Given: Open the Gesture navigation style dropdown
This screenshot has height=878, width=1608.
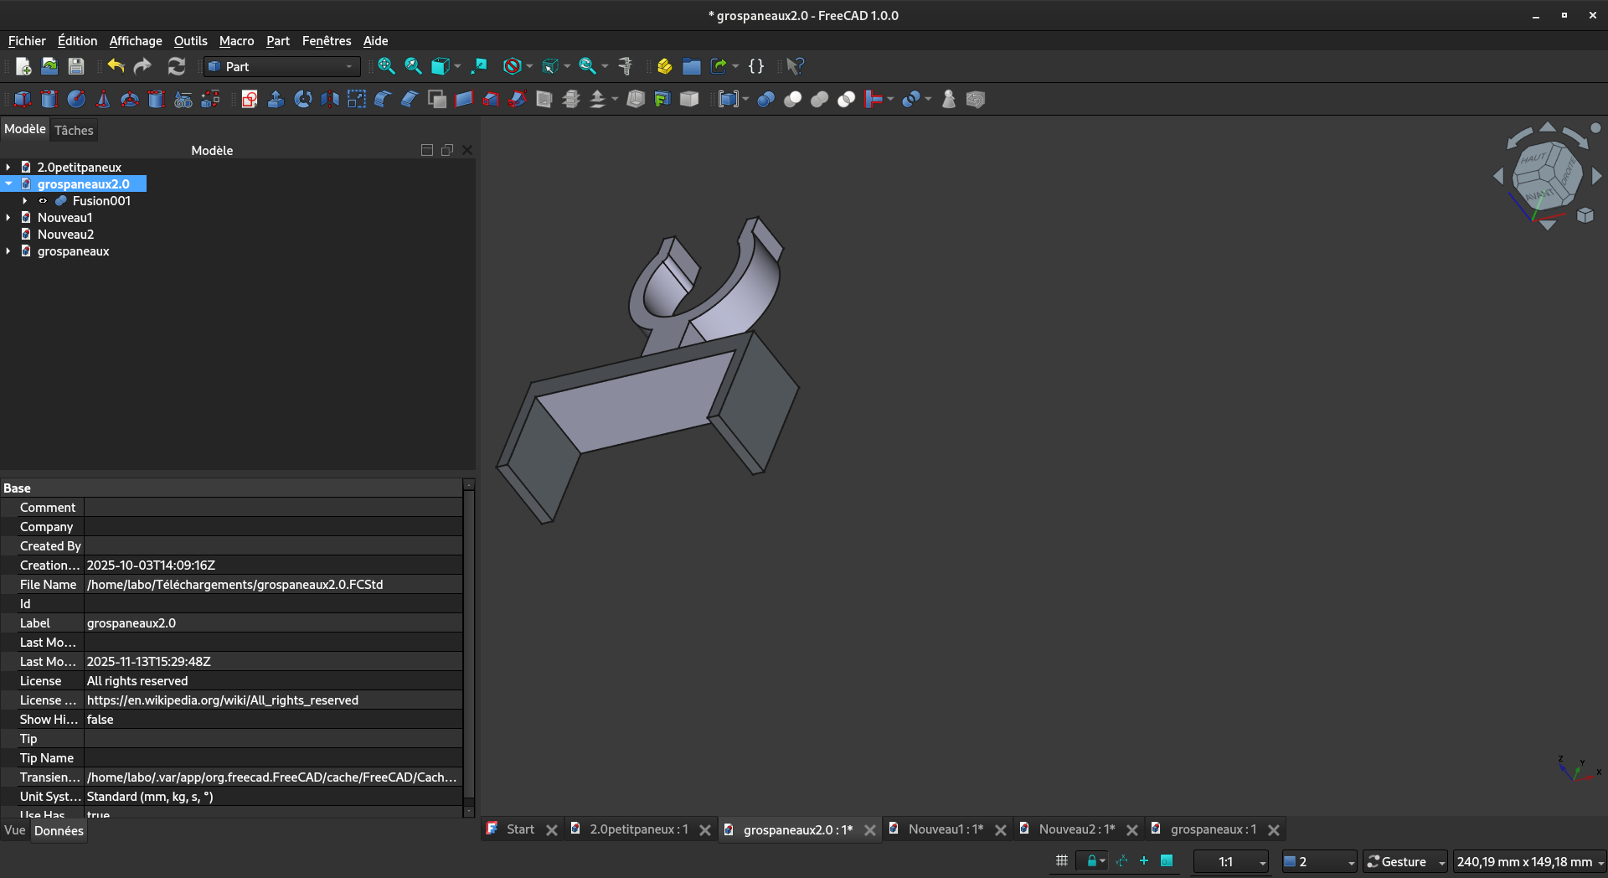Looking at the screenshot, I should point(1406,861).
